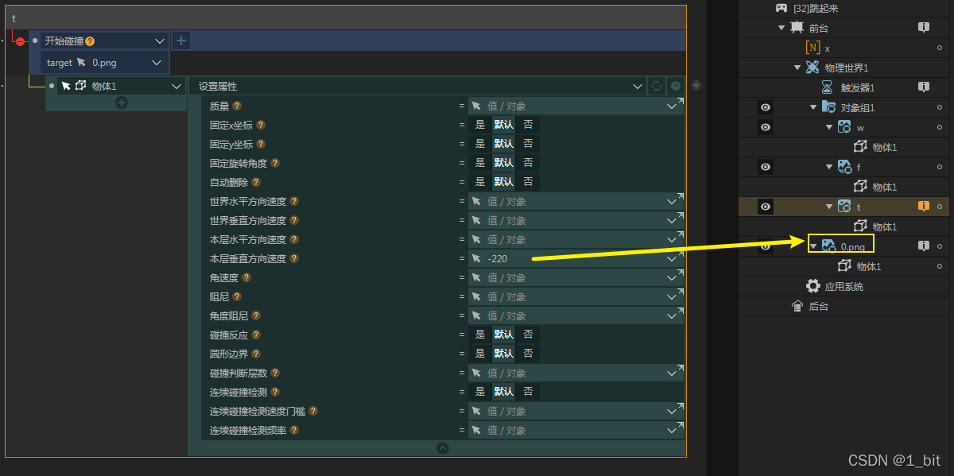Select 默认 for 碰撞反应
Image resolution: width=954 pixels, height=476 pixels.
(504, 335)
